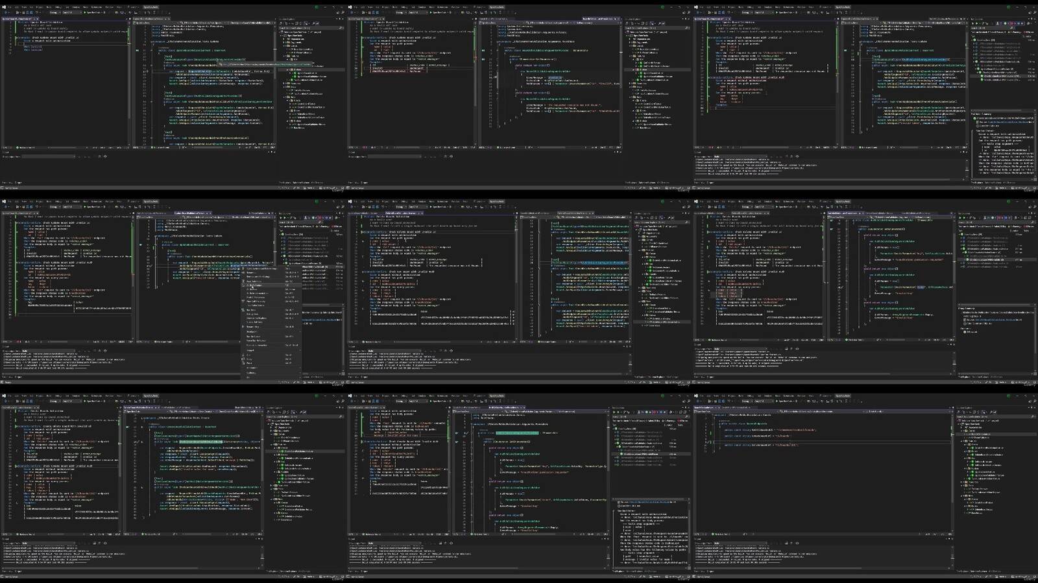1038x583 pixels.
Task: Click the green Start Debugging arrow in the context-menu frame
Action: click(x=85, y=207)
